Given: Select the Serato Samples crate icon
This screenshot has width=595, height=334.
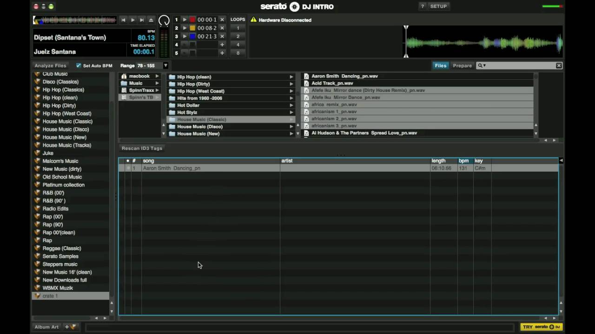Looking at the screenshot, I should (37, 257).
